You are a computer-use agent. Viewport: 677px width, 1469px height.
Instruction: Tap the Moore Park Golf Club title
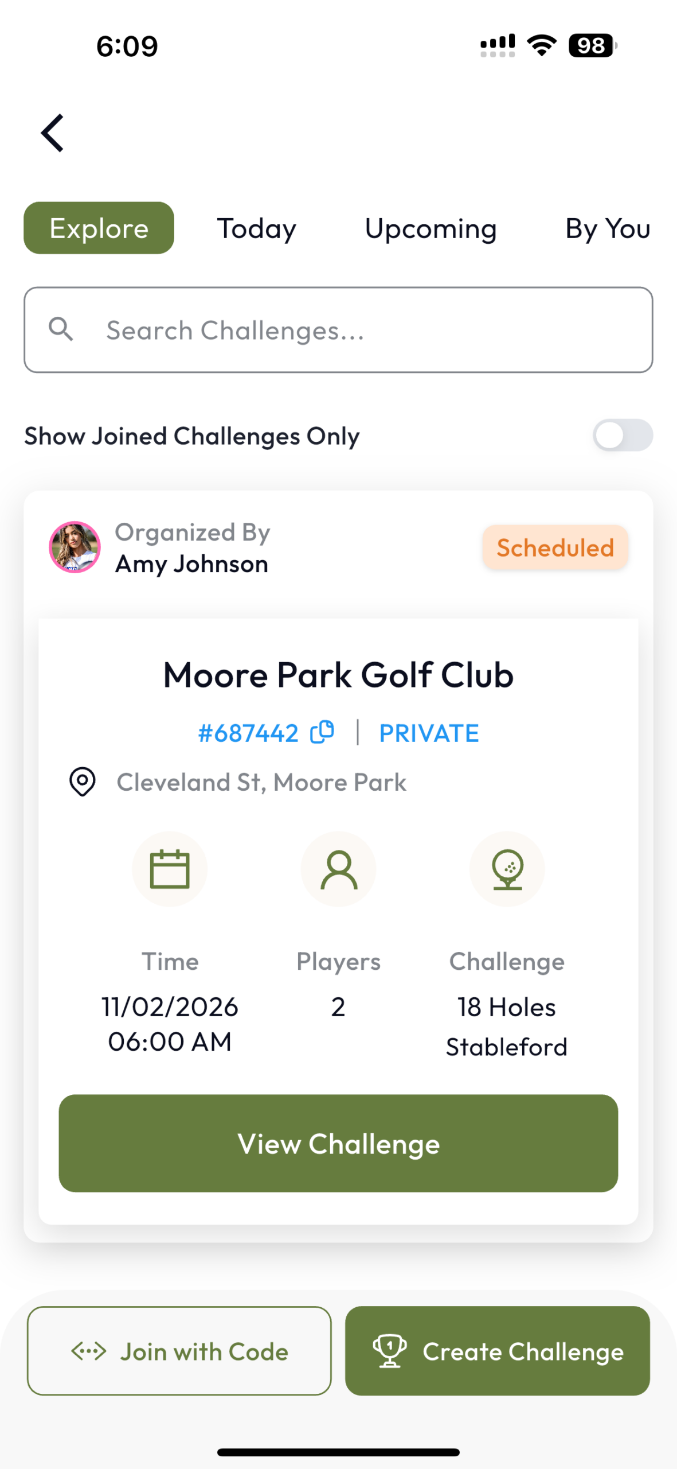click(338, 675)
